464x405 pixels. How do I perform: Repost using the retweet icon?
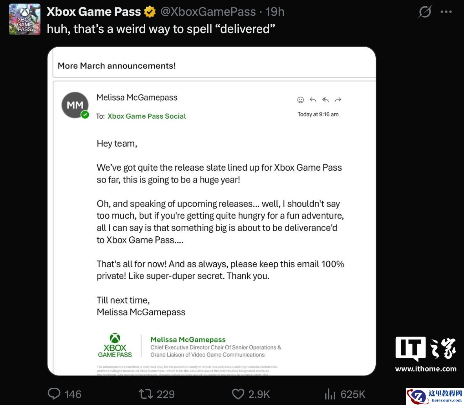coord(146,394)
